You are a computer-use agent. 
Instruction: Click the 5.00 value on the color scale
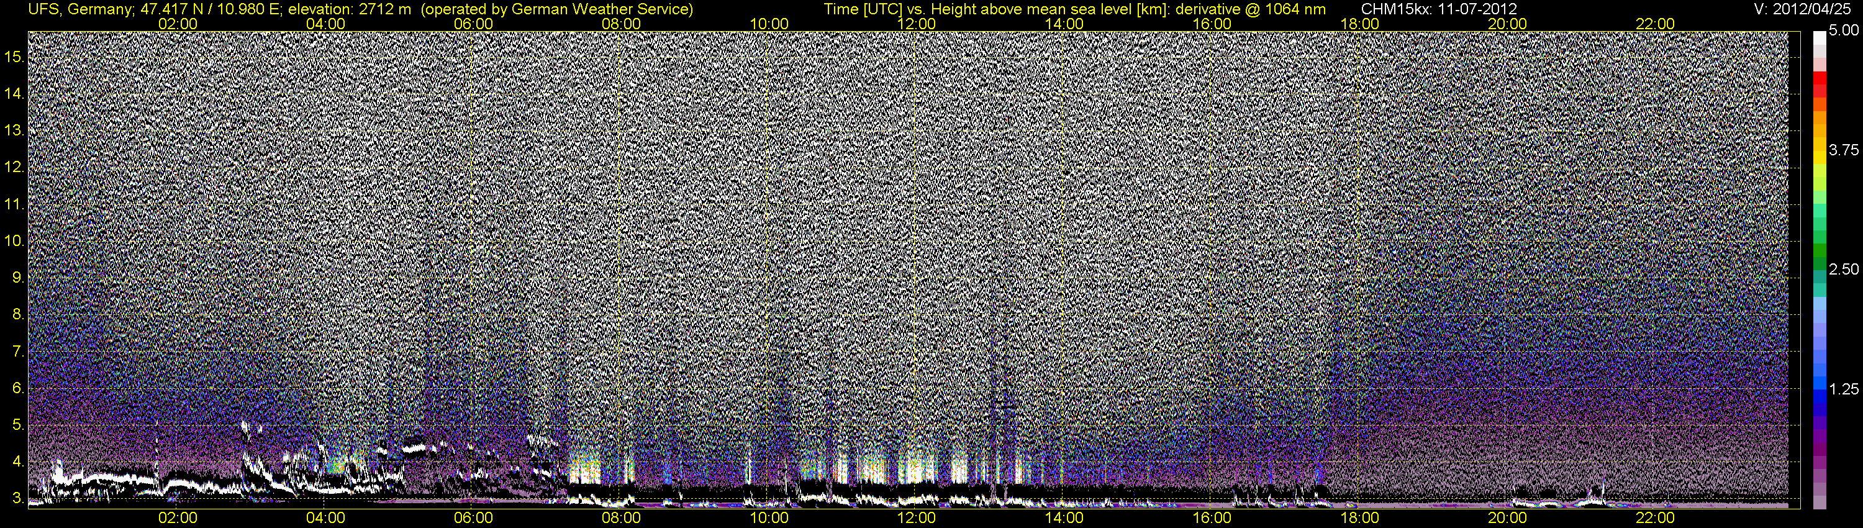[1844, 30]
